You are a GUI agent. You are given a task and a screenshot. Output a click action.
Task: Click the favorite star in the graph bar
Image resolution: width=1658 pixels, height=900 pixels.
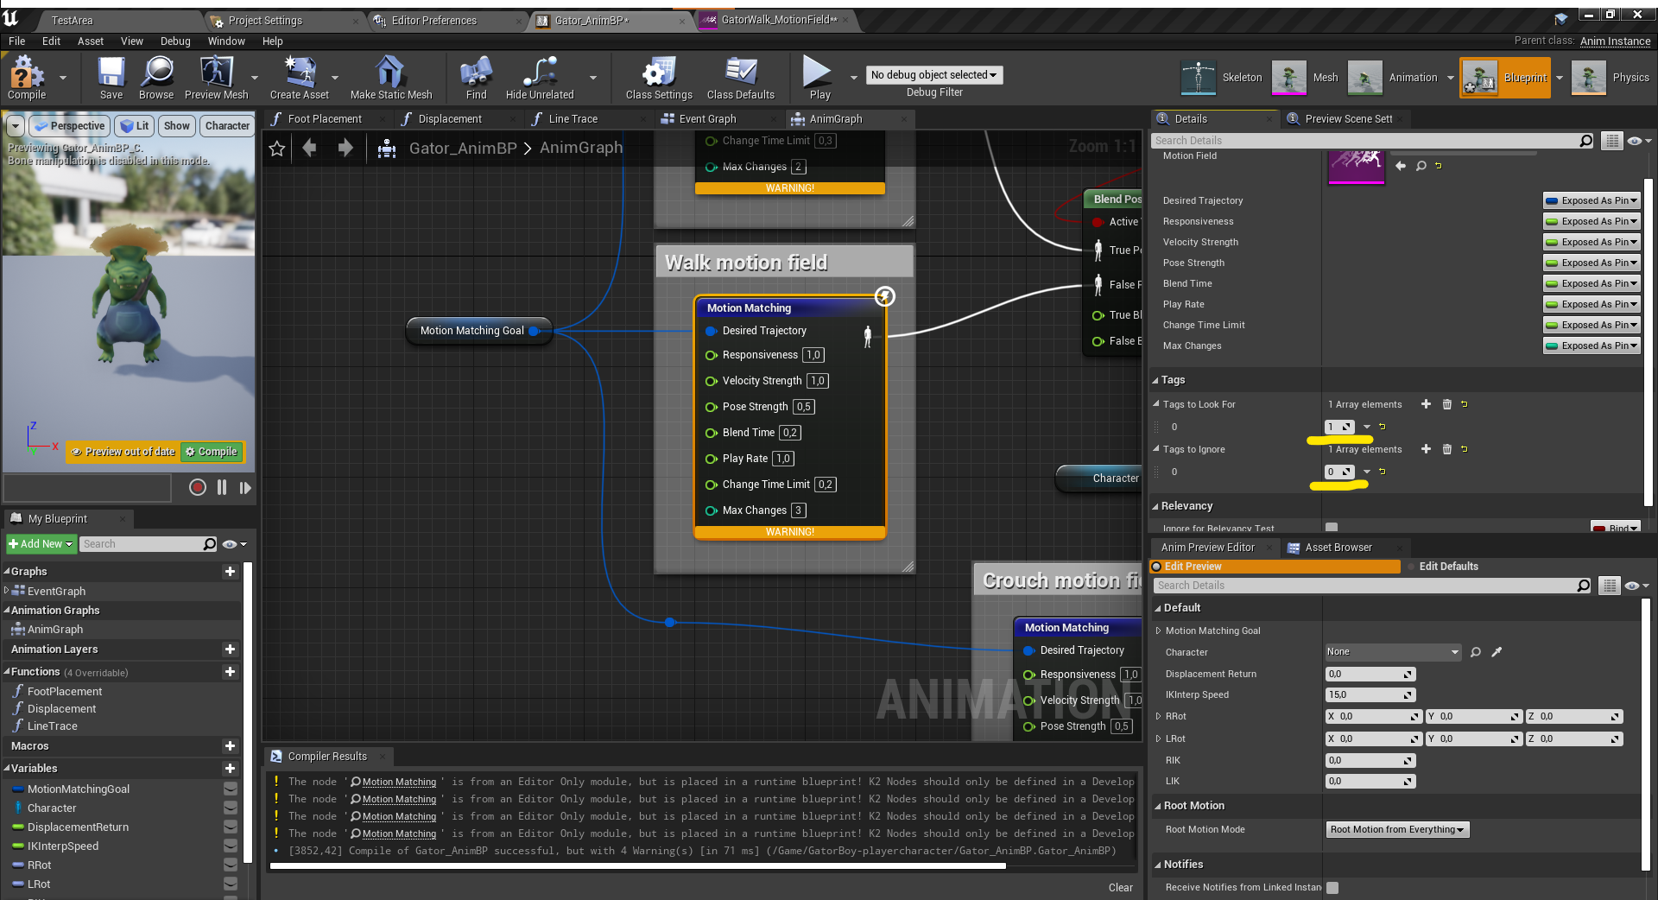(277, 149)
